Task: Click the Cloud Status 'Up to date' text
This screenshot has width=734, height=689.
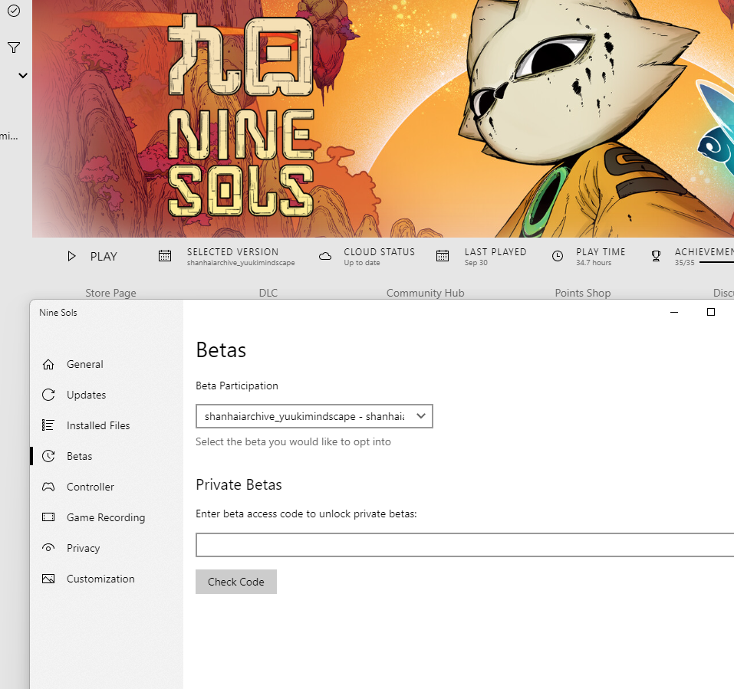Action: pyautogui.click(x=362, y=263)
